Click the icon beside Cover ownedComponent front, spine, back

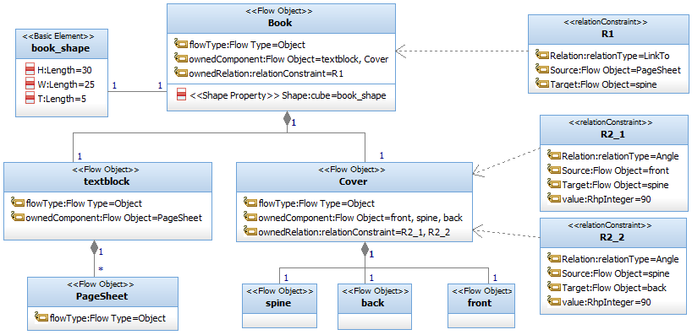pyautogui.click(x=250, y=217)
